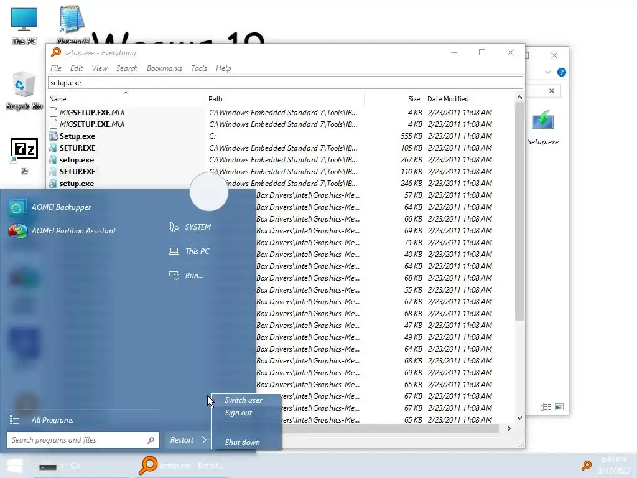The width and height of the screenshot is (637, 478).
Task: Click the 71 KB size cell
Action: click(x=413, y=243)
